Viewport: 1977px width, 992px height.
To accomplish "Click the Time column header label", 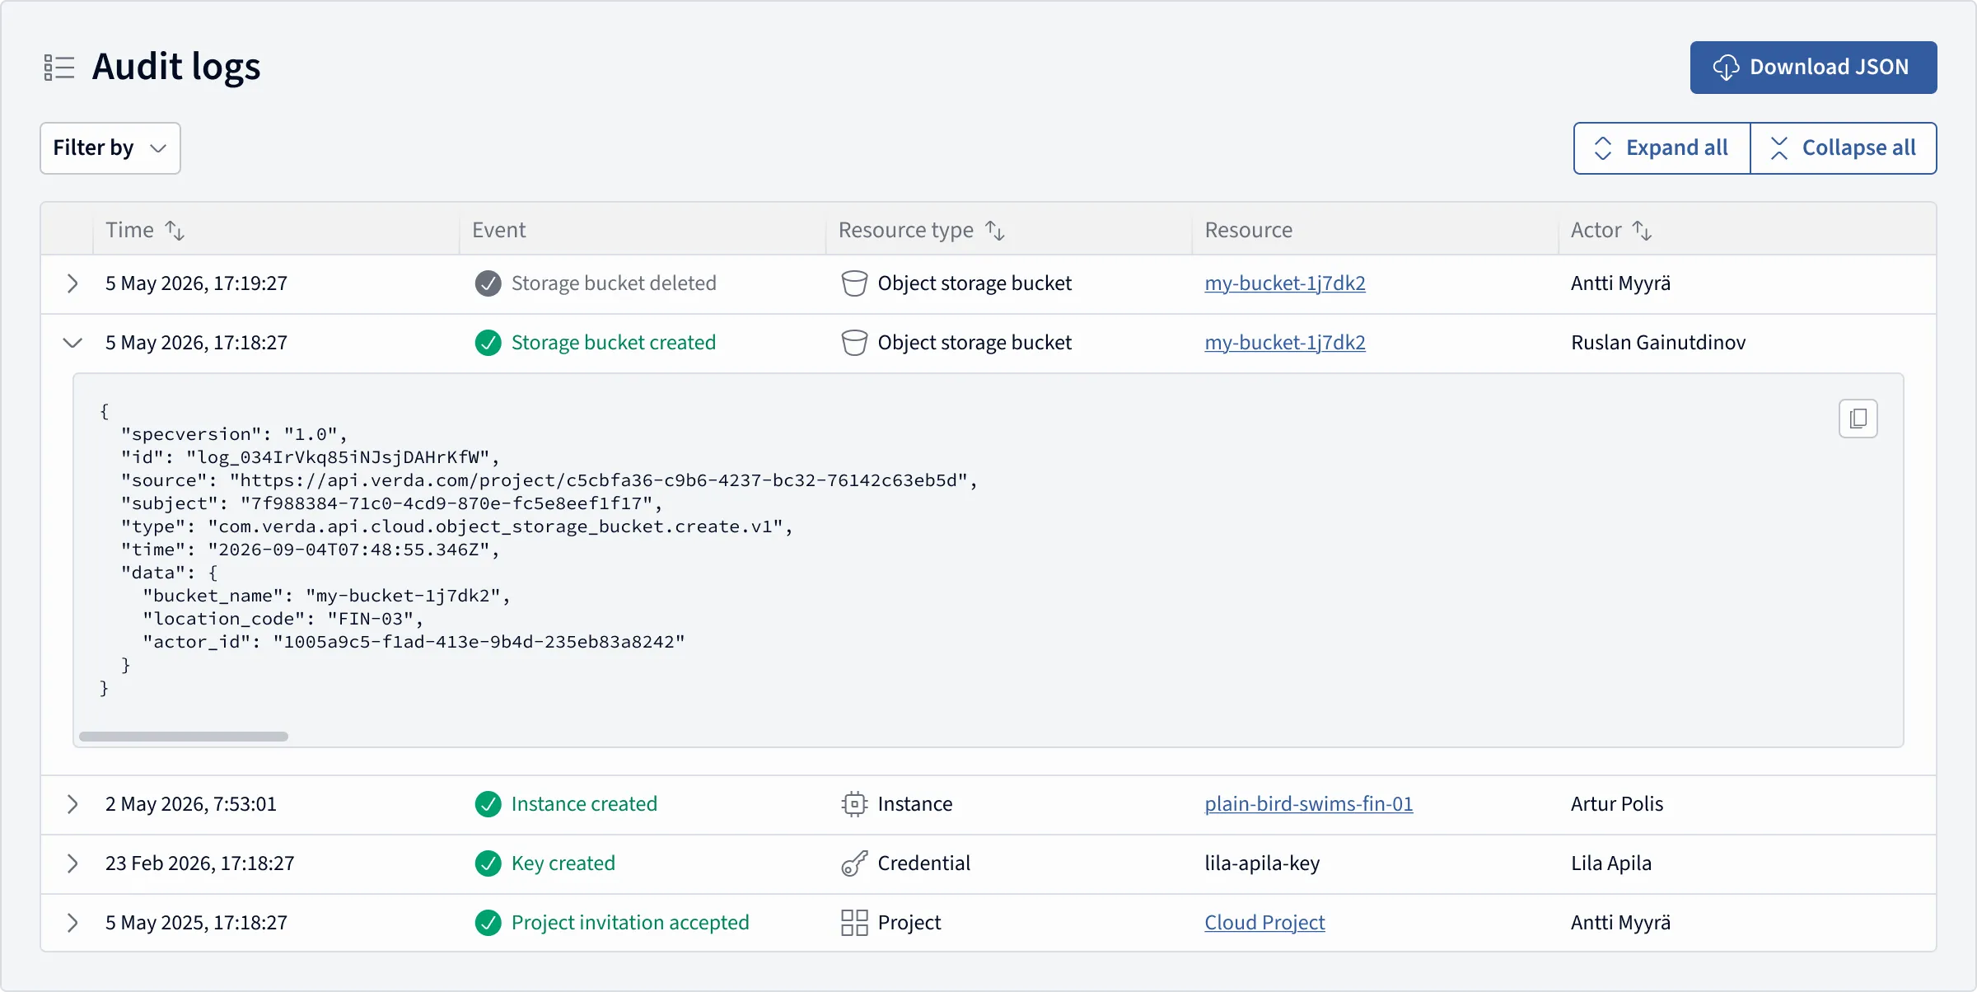I will point(129,231).
